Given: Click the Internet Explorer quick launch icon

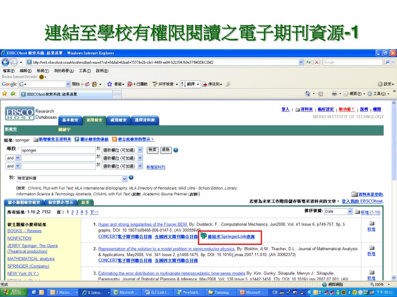Looking at the screenshot, I should tap(34, 292).
